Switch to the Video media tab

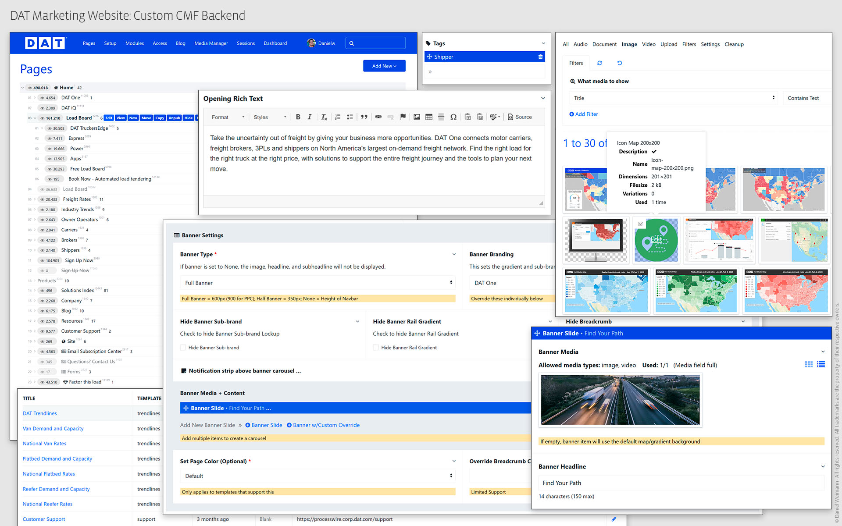point(648,44)
